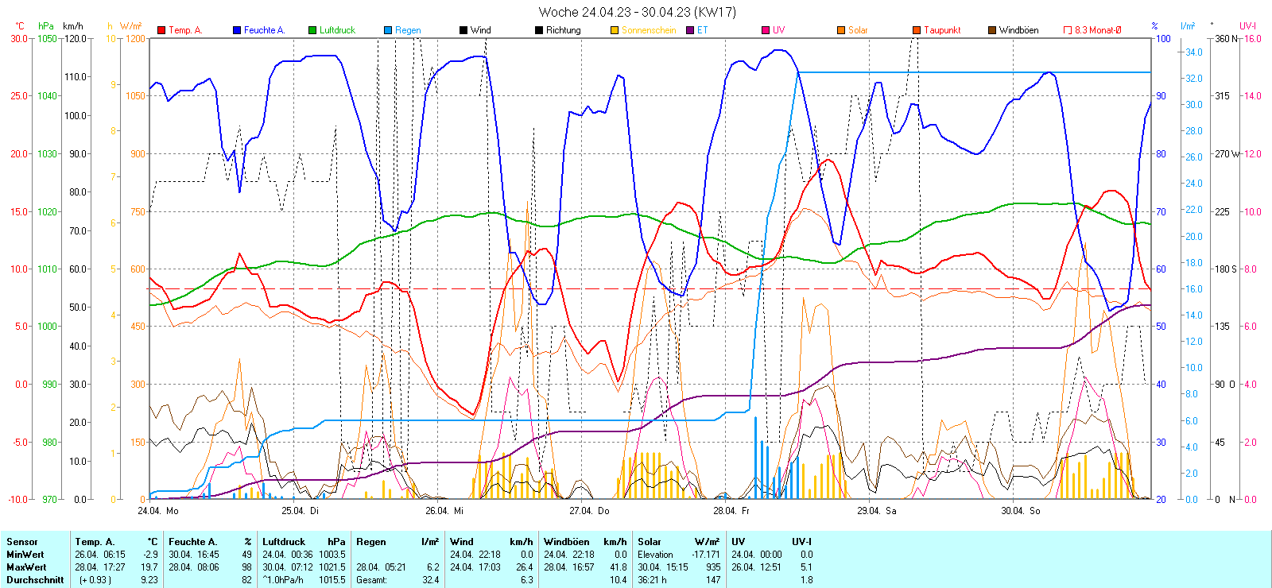Image resolution: width=1272 pixels, height=588 pixels.
Task: Click the '25.04. Di' date label
Action: (x=301, y=511)
